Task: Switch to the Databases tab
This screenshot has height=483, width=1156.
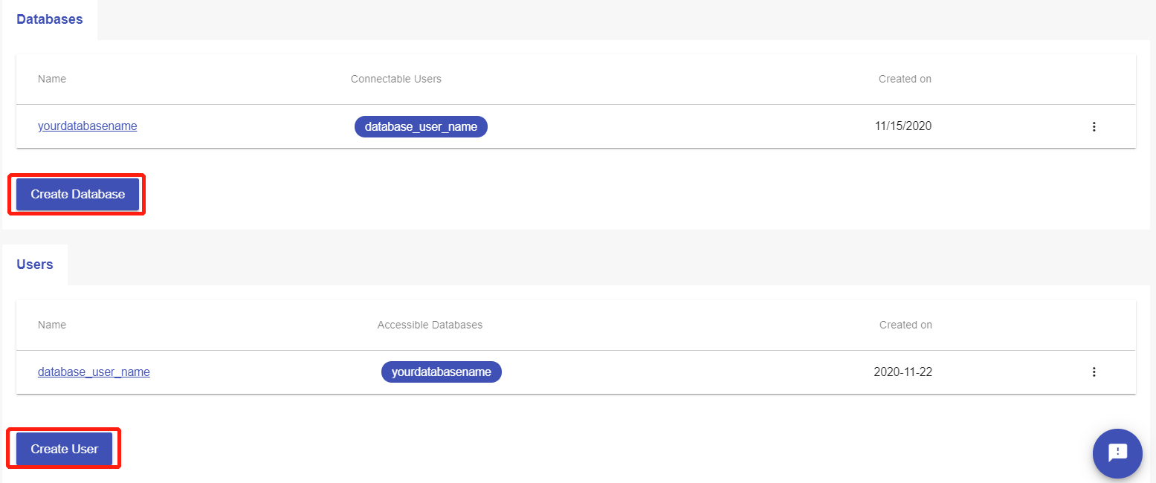Action: 49,19
